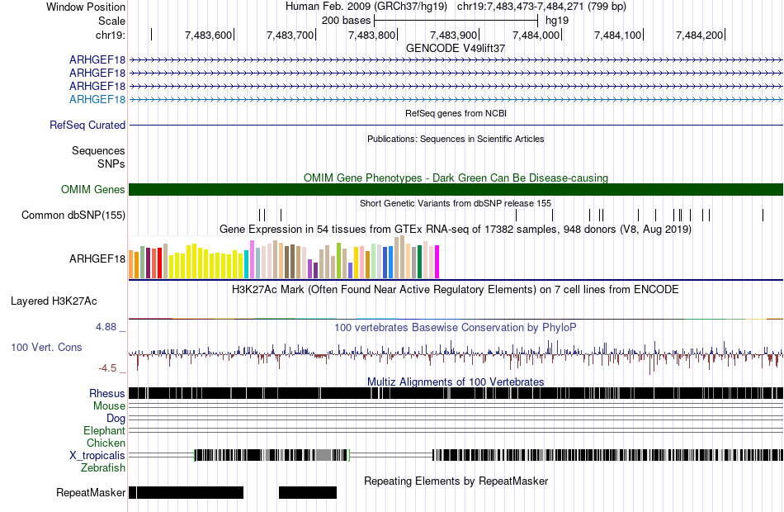
Task: Click the Scale row label
Action: tap(111, 21)
